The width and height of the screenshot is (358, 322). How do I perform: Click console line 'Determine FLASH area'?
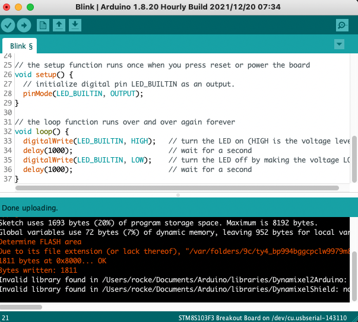[40, 242]
